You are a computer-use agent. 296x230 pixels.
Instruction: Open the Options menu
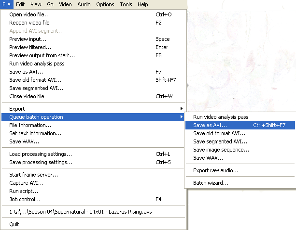click(x=105, y=4)
